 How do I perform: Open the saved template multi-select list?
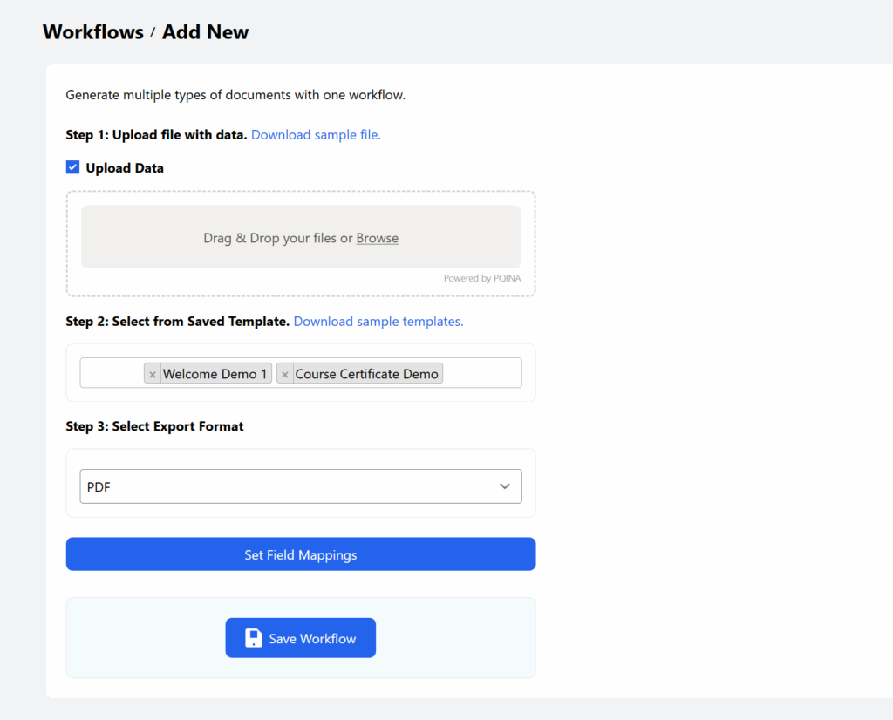[x=481, y=373]
